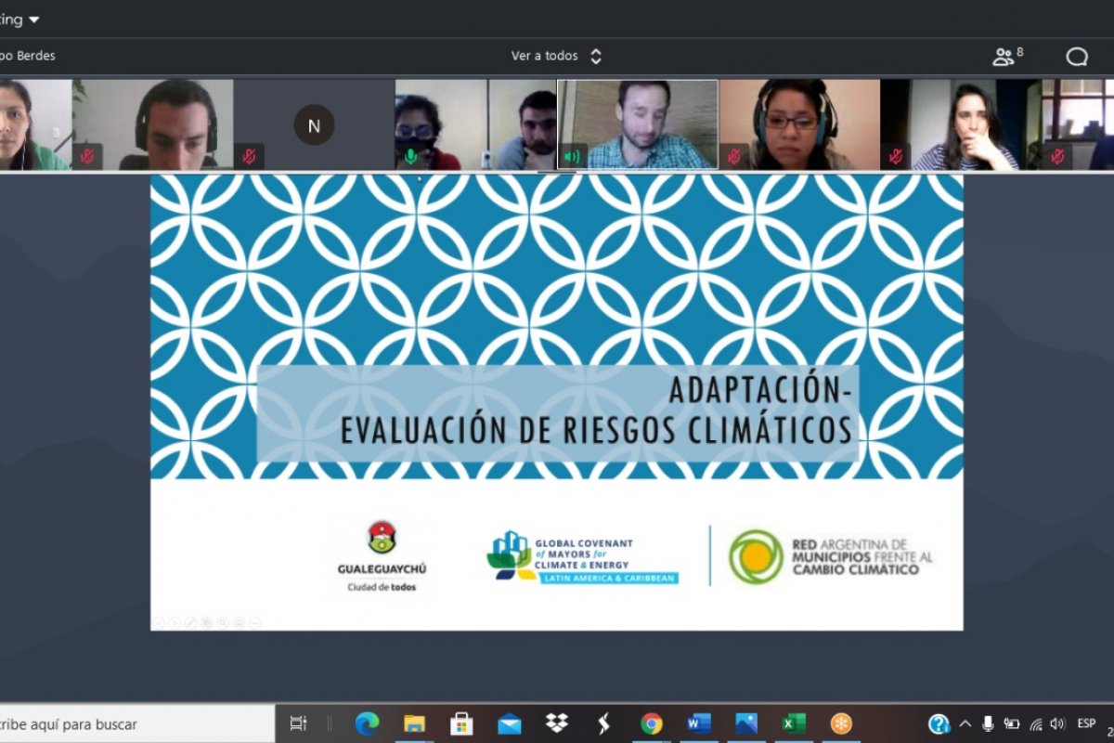Select the participant tile with initial N
1114x743 pixels.
tap(314, 125)
